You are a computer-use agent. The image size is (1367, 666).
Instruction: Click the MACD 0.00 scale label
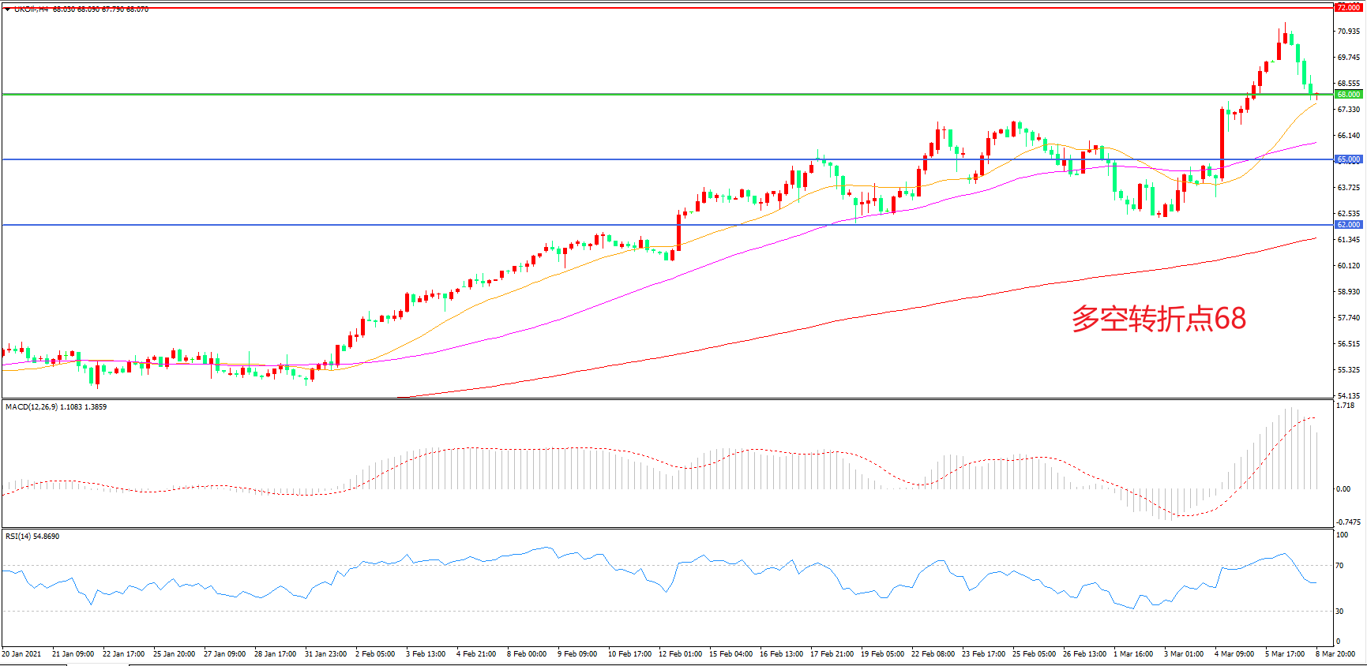[x=1343, y=489]
